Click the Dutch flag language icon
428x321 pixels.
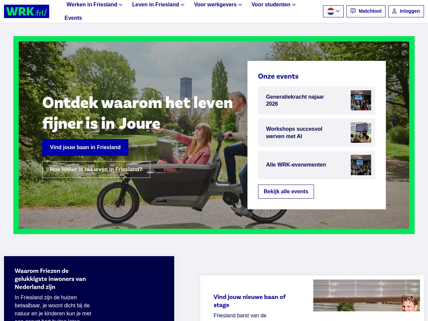pyautogui.click(x=331, y=11)
